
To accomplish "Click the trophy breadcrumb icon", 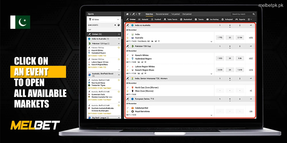I will 139,14.
